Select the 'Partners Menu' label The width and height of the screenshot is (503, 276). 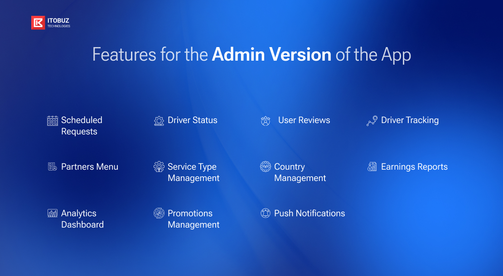click(90, 167)
